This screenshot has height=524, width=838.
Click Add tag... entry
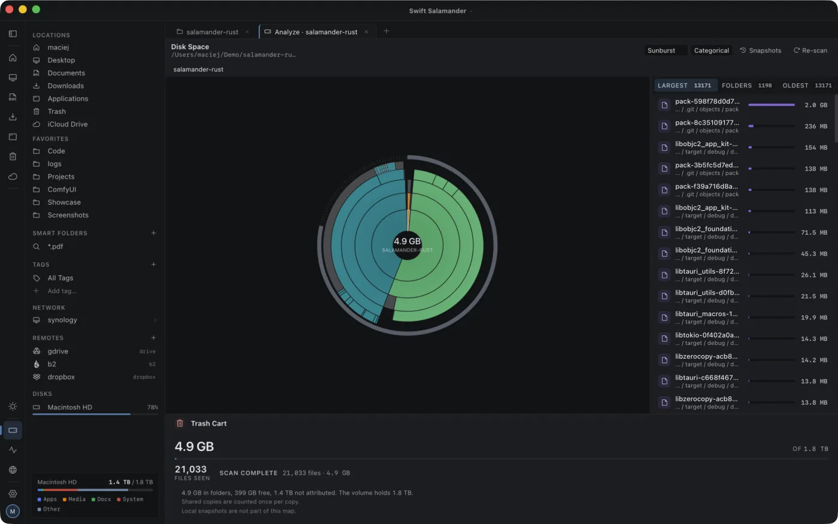point(62,291)
